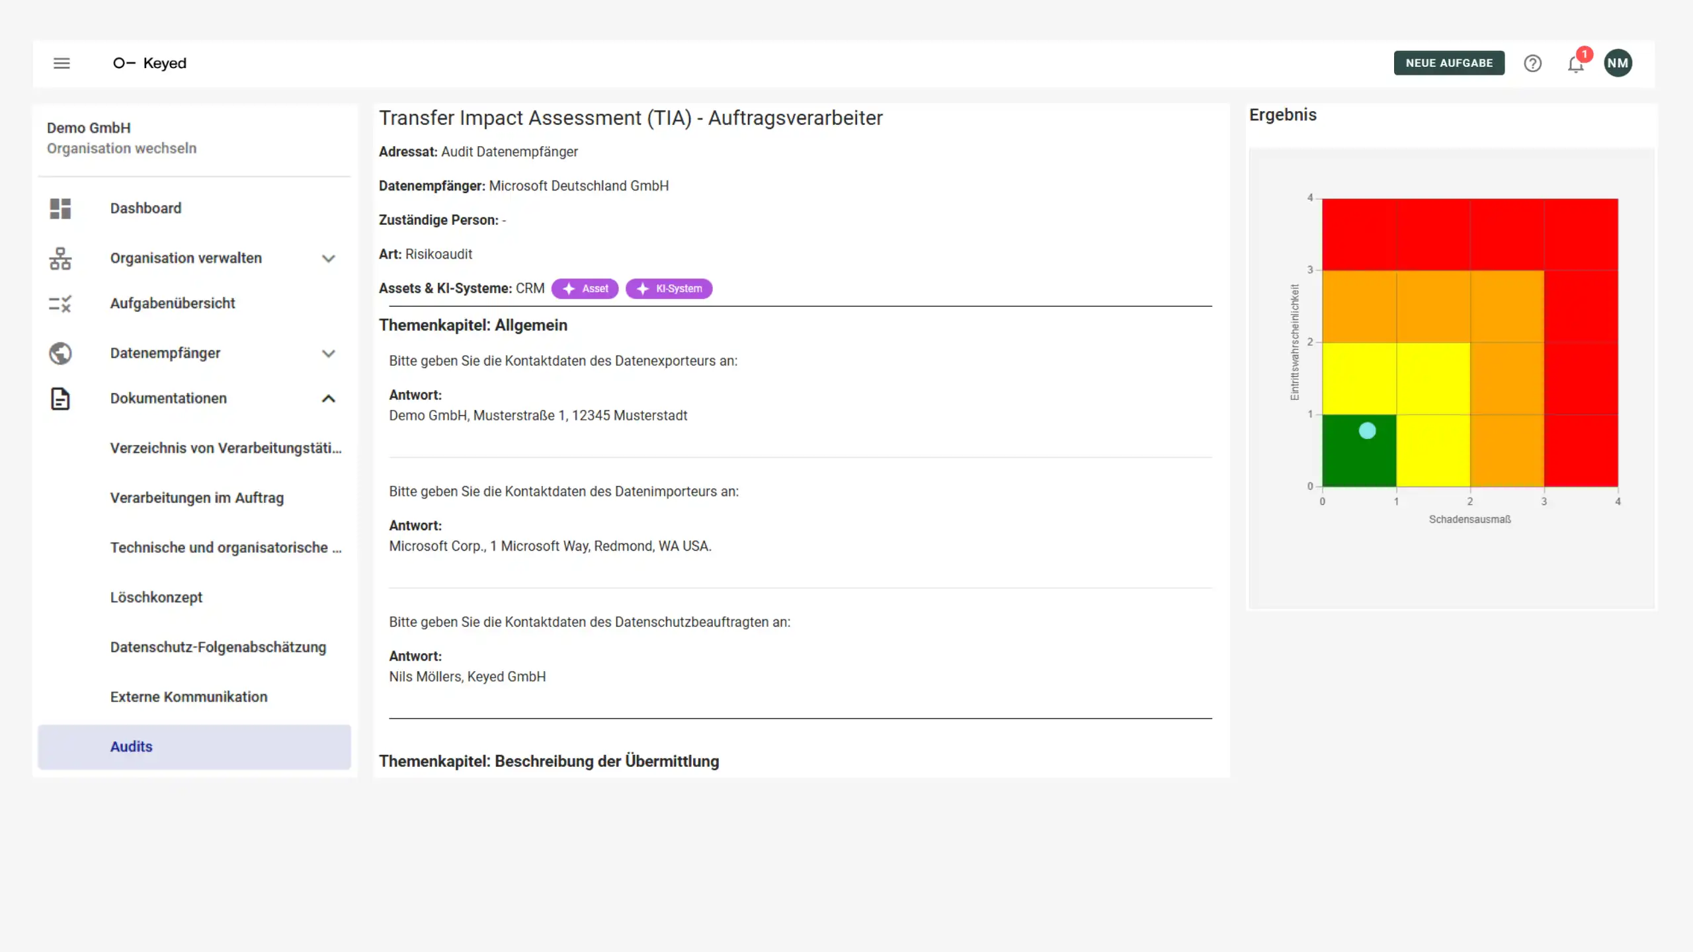Click the Dashboard grid icon

tap(60, 208)
